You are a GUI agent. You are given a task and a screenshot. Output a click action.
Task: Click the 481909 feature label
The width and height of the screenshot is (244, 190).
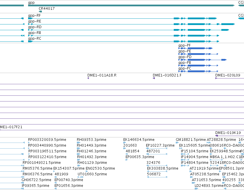61,174
